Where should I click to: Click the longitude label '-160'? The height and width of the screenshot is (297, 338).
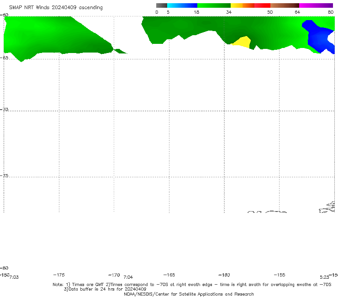(x=224, y=275)
